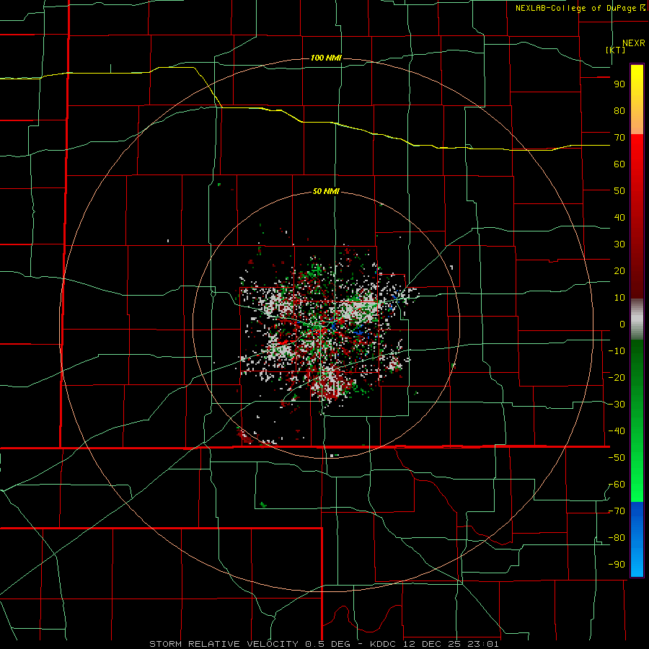Click the [KT] units label
The image size is (649, 649).
615,50
